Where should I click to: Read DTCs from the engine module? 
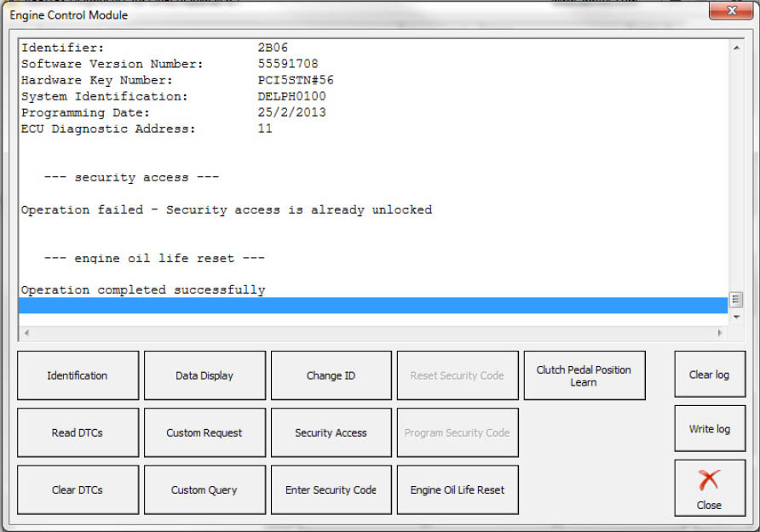(78, 432)
